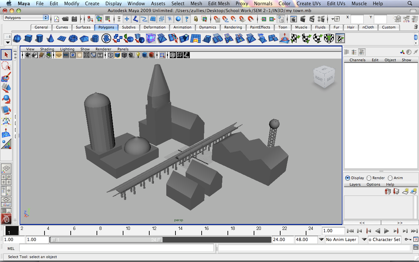The image size is (419, 262).
Task: Switch to the Rendering shelf tab
Action: pyautogui.click(x=233, y=27)
